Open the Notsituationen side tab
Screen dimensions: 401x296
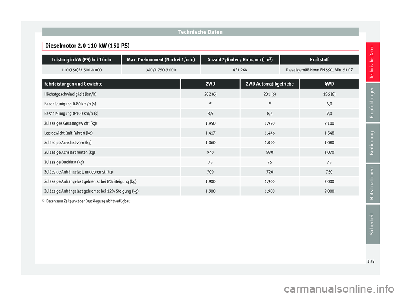[373, 184]
